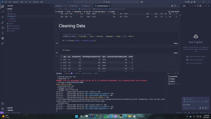
Task: Select the powershell terminal entry
Action: tap(173, 76)
